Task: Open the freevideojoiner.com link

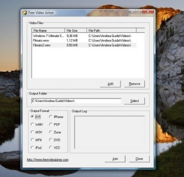Action: coord(48,160)
